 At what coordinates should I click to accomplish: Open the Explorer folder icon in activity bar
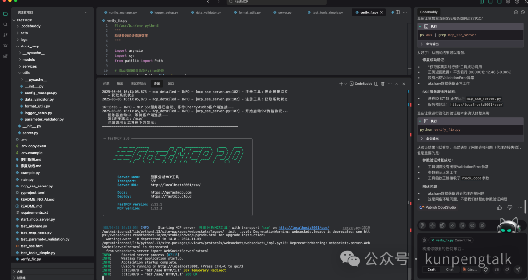tap(5, 14)
